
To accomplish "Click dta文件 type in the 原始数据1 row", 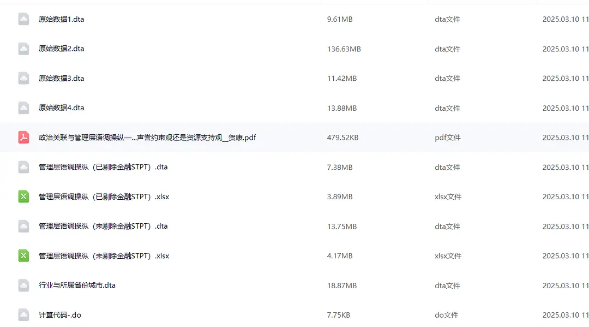I will coord(447,19).
